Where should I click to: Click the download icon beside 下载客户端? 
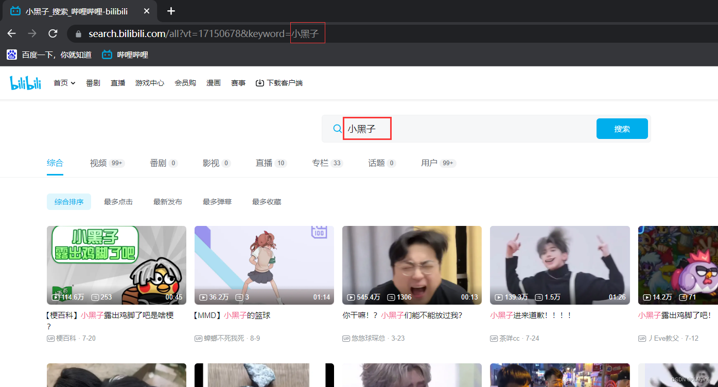(260, 83)
